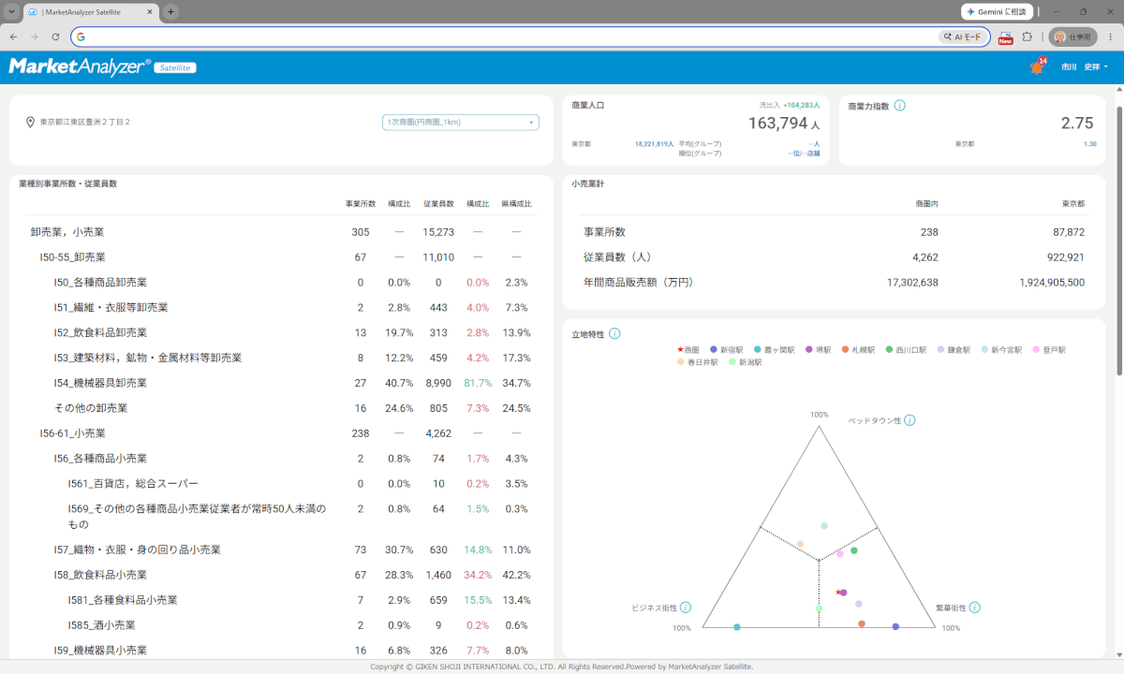Screen dimensions: 1124x674
Task: Switch to the MarketAnalyzer Satellite tab
Action: click(90, 11)
